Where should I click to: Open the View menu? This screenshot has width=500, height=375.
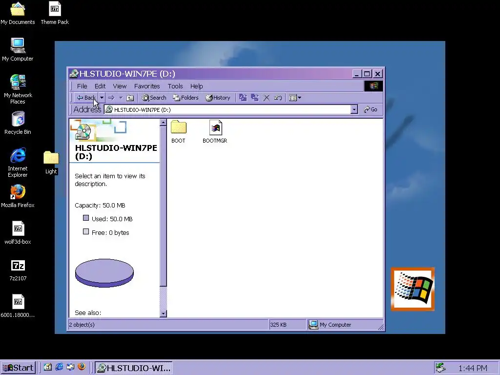pyautogui.click(x=120, y=86)
